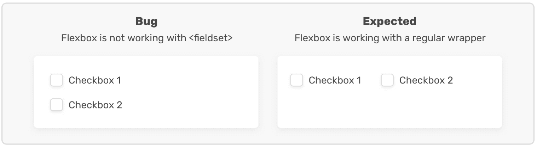Click the "<fieldset>" word in the Bug description

coord(210,38)
